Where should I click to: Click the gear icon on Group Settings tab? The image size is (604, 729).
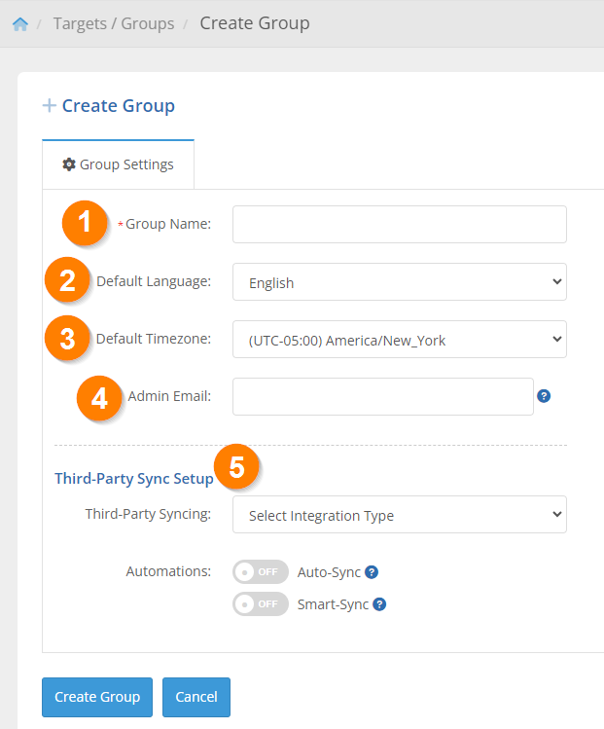(x=69, y=164)
